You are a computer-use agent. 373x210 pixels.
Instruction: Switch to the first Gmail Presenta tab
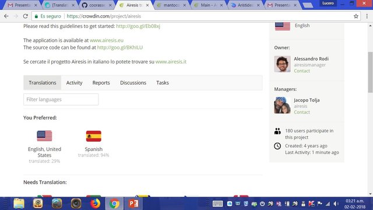click(22, 5)
